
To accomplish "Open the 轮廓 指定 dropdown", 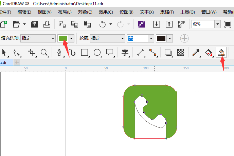I will pos(107,38).
